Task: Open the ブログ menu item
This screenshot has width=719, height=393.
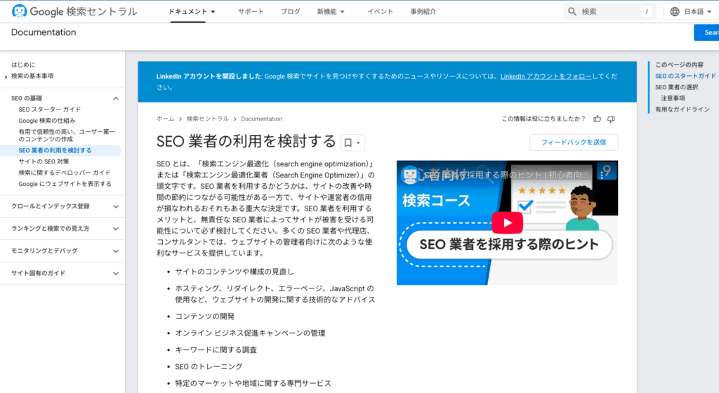Action: (290, 11)
